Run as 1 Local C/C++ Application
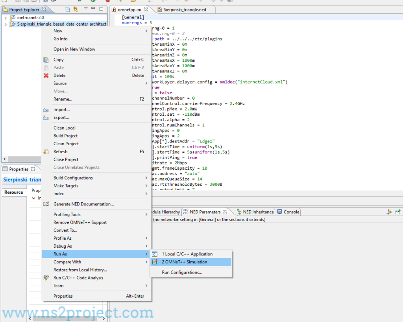Viewport: 403px width, 322px height. point(191,254)
